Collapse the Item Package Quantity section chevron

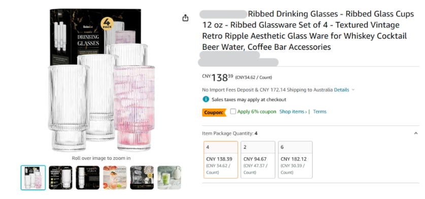(416, 133)
